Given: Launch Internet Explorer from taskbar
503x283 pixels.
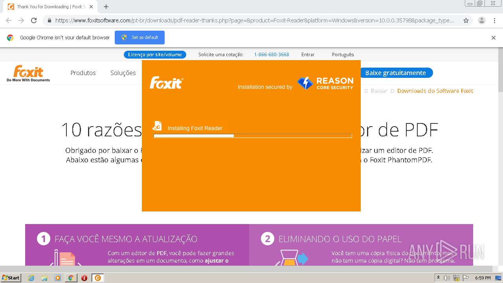Looking at the screenshot, I should tap(31, 278).
